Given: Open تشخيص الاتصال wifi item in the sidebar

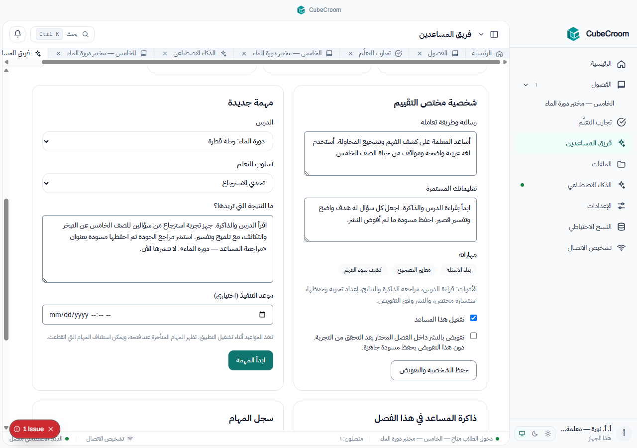Looking at the screenshot, I should tap(573, 247).
